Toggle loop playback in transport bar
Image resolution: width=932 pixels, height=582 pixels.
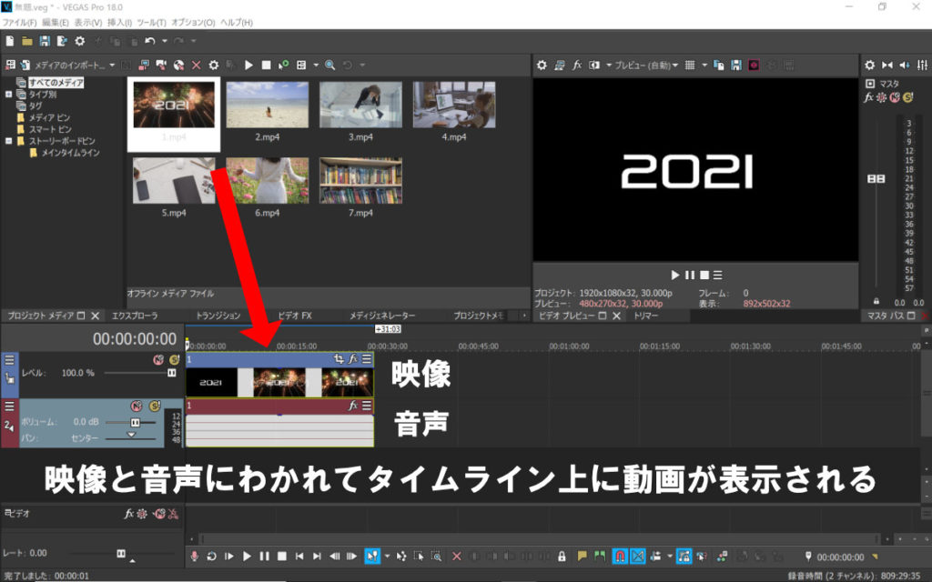pyautogui.click(x=211, y=556)
